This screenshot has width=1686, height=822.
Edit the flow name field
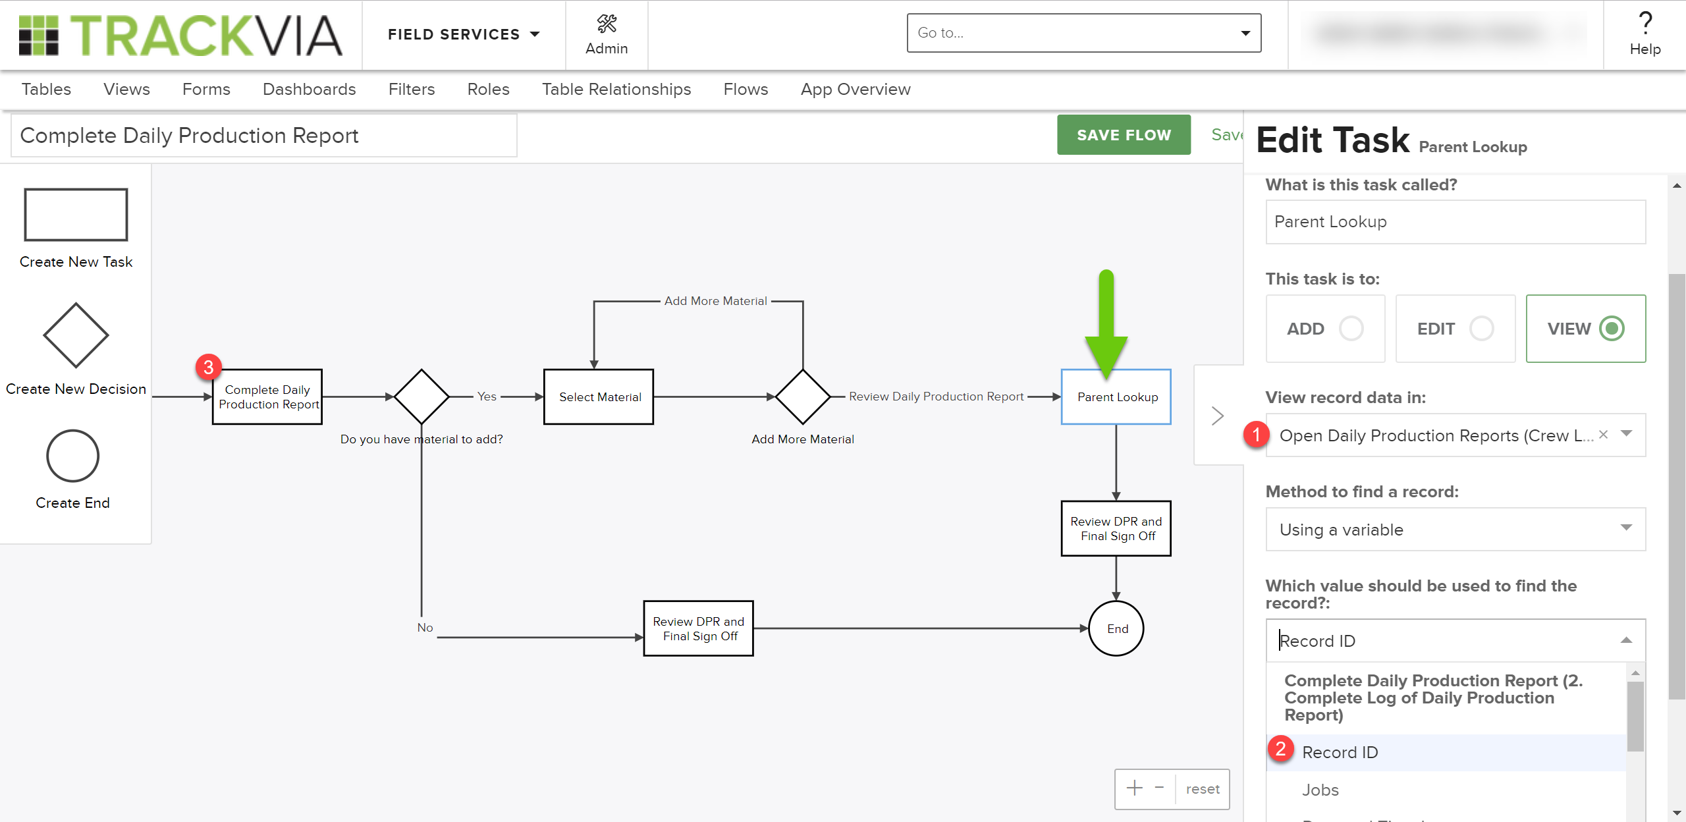(x=263, y=135)
